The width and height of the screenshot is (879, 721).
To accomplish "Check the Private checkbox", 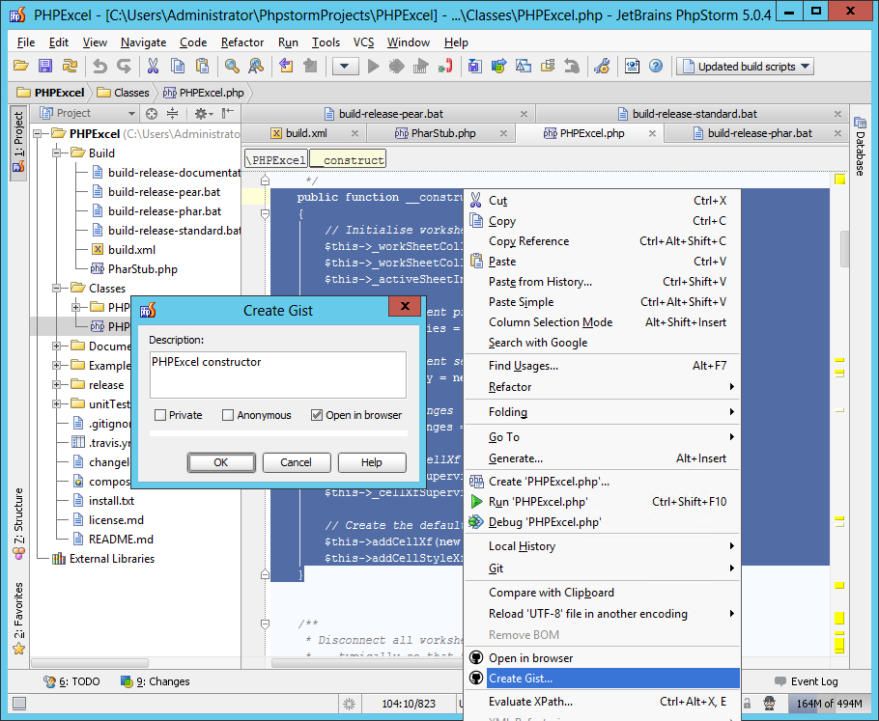I will coord(160,415).
